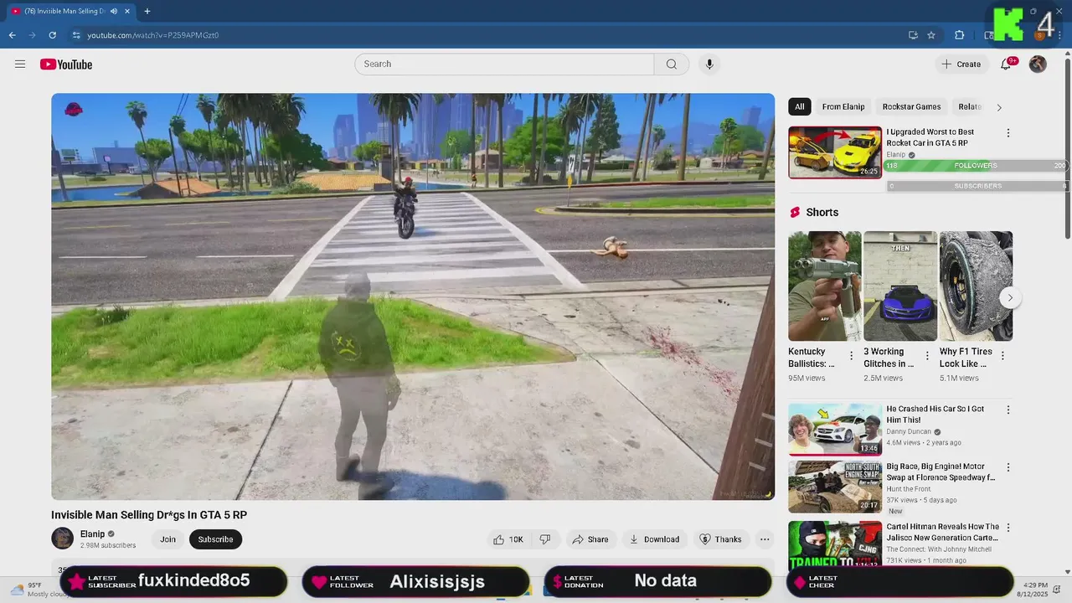The height and width of the screenshot is (603, 1072).
Task: Open I Upgraded Worst to Best Rocket Car thumbnail
Action: tap(835, 152)
